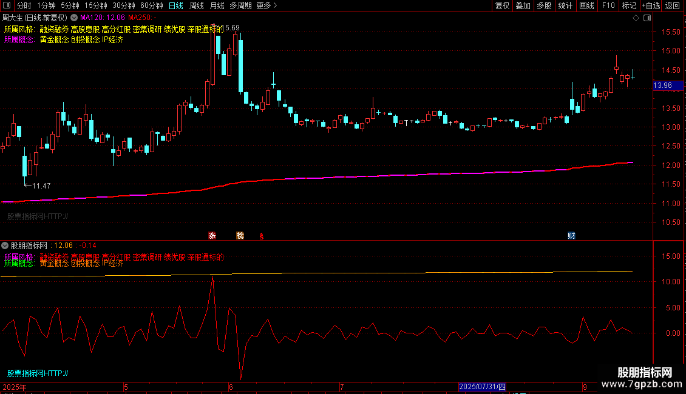Click month 7 on the time axis
The height and width of the screenshot is (394, 686).
pyautogui.click(x=342, y=387)
